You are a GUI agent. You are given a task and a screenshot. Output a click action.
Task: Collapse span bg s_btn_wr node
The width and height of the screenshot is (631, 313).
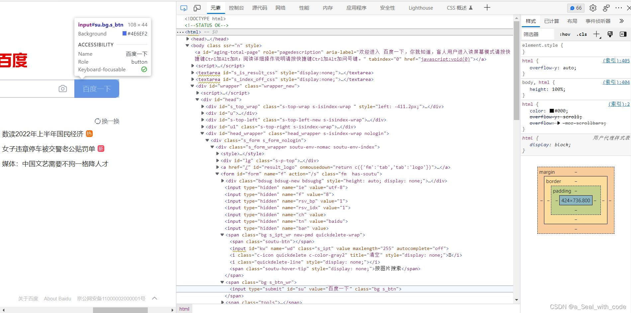pyautogui.click(x=222, y=282)
